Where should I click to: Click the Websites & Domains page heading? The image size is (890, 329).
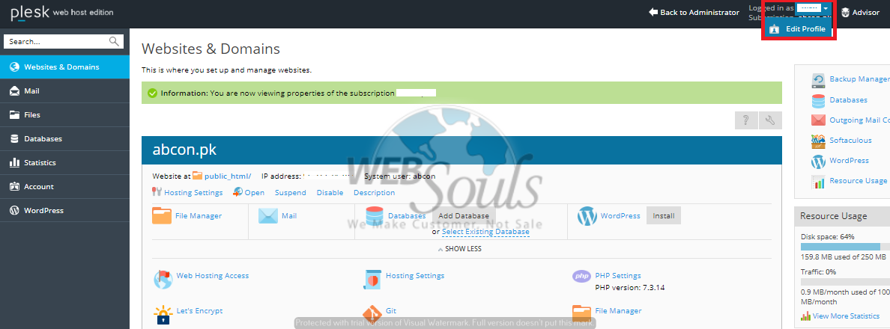click(x=211, y=49)
